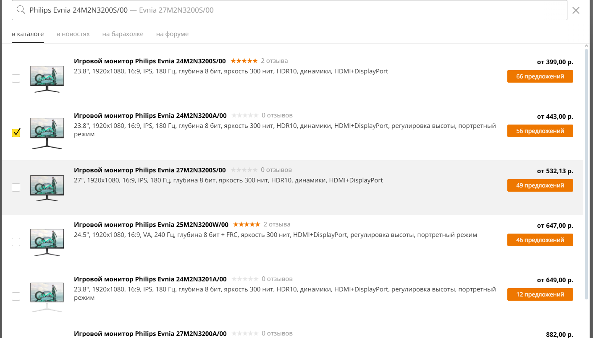The width and height of the screenshot is (593, 338).
Task: Open the Philips Evnia 25M2N3200W/00 title link
Action: click(x=151, y=224)
